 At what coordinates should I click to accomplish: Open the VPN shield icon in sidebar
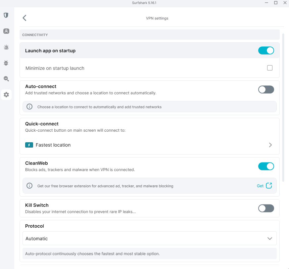pyautogui.click(x=6, y=15)
